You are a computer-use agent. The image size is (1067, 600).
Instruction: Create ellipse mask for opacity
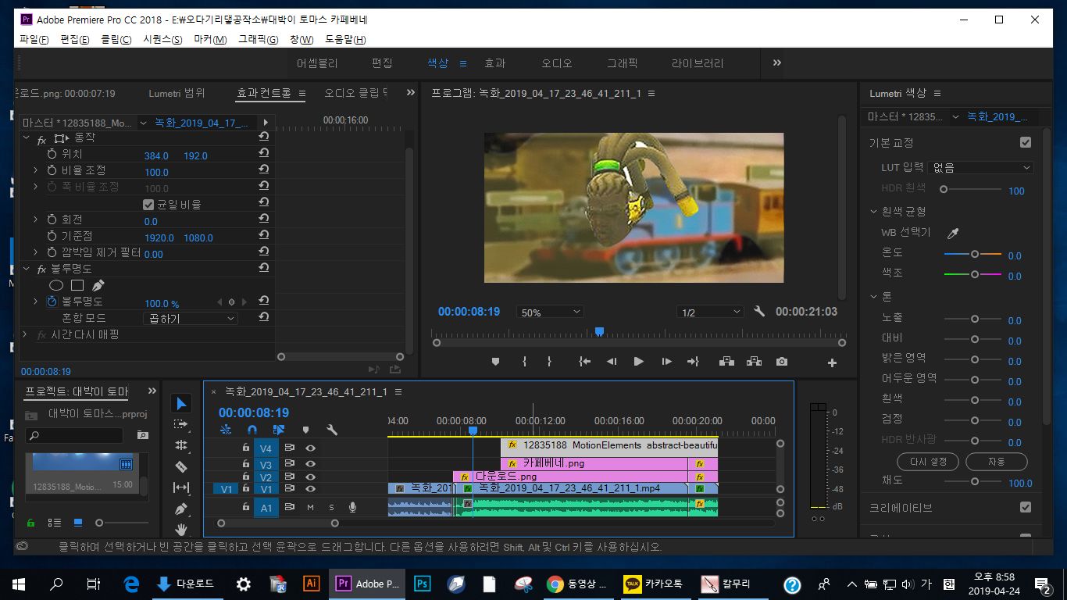click(x=56, y=285)
